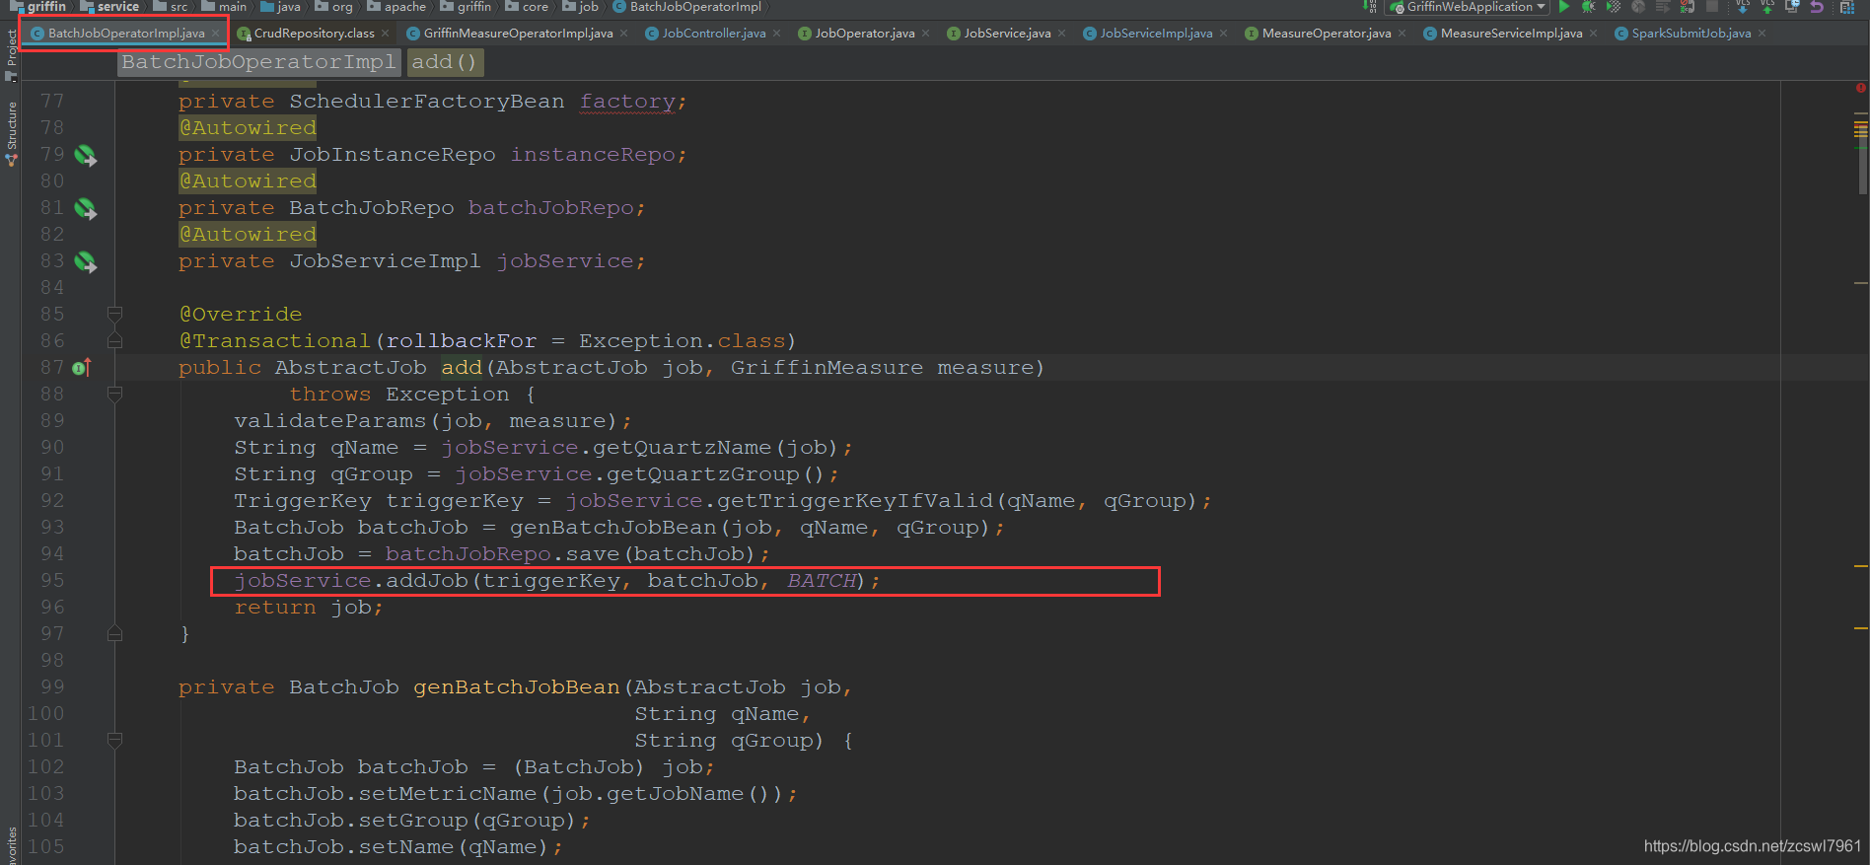
Task: Click the gray profiler run icon
Action: pyautogui.click(x=1637, y=6)
